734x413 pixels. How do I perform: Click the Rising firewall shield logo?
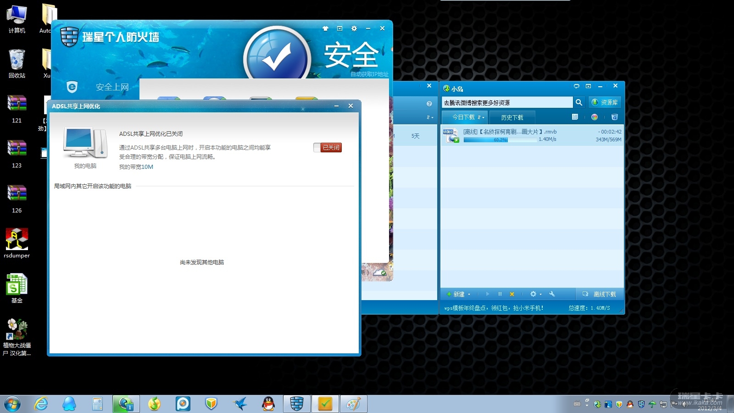click(69, 36)
